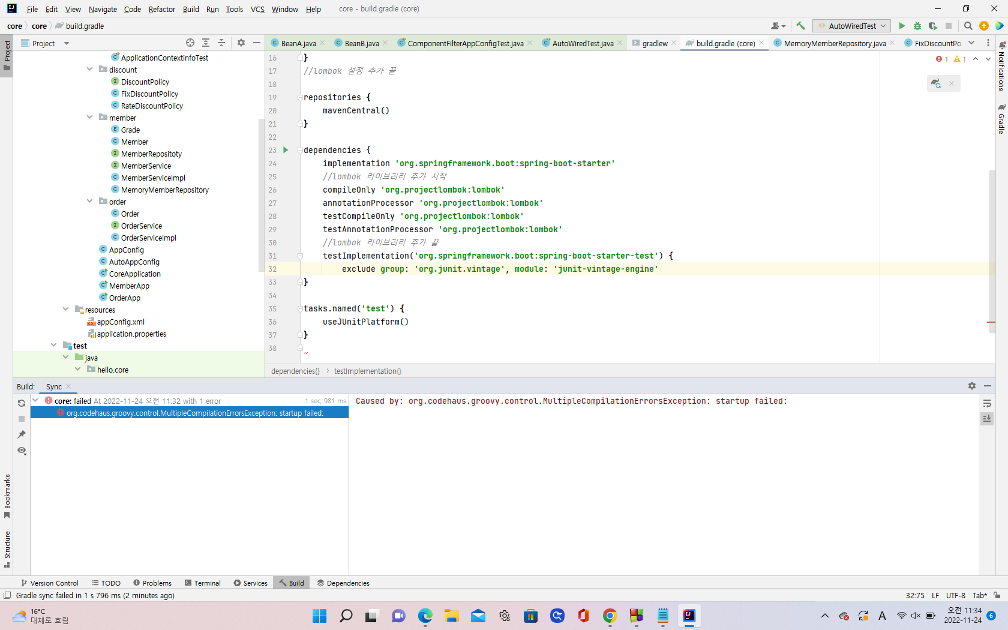Open the VCS menu
The image size is (1008, 630).
click(x=257, y=9)
